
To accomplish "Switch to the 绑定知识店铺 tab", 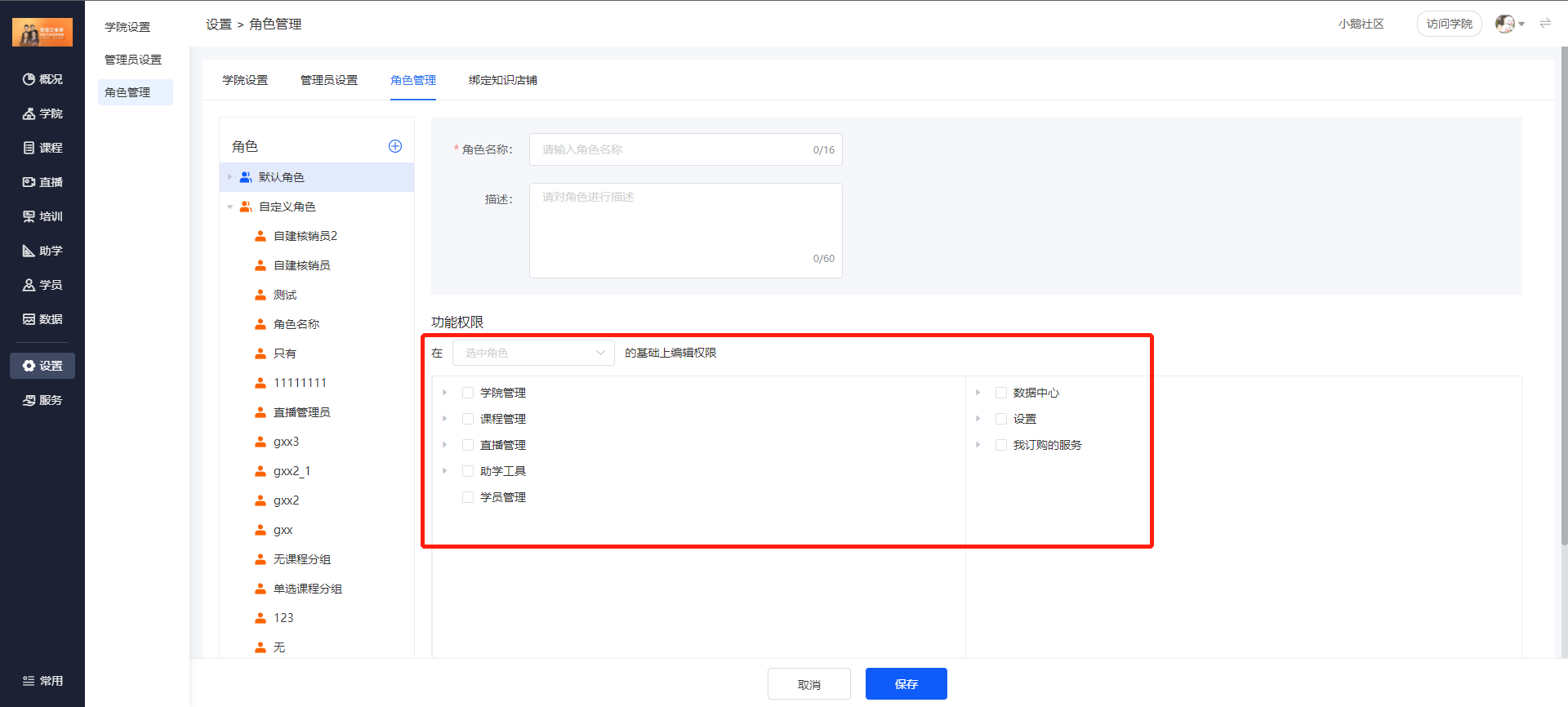I will (x=503, y=80).
